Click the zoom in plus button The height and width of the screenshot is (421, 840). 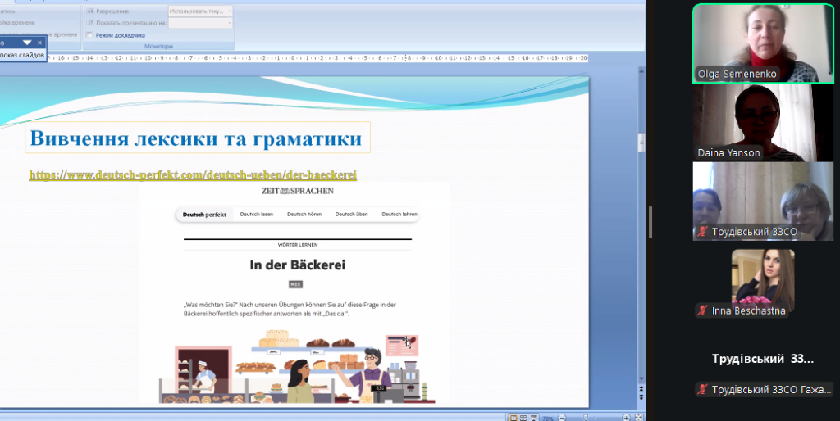tap(626, 417)
